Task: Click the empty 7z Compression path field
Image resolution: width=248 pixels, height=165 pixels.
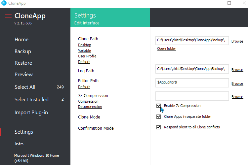Action: 192,96
